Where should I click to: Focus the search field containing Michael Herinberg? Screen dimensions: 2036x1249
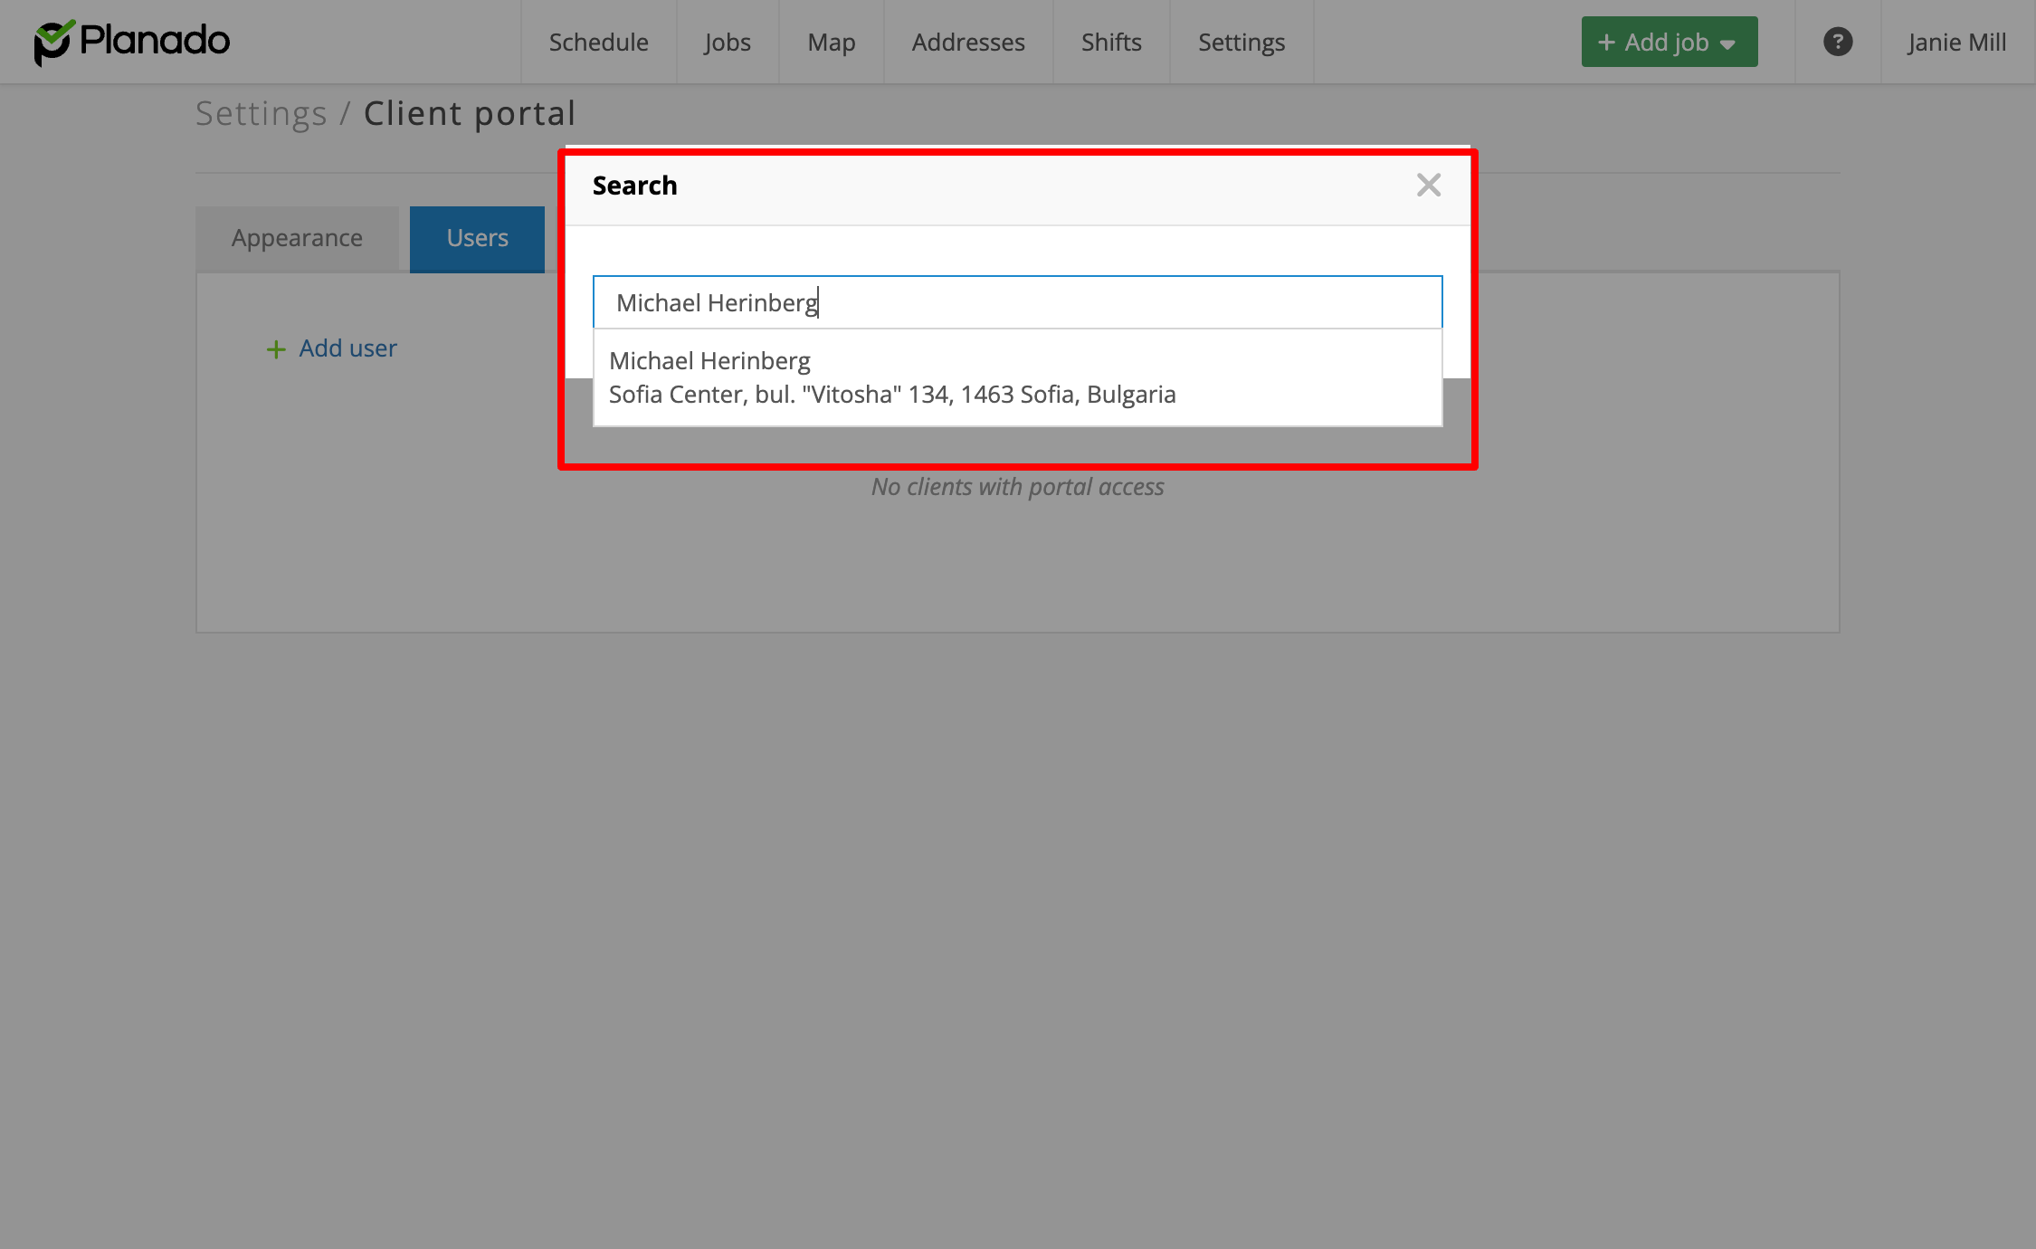[1016, 302]
